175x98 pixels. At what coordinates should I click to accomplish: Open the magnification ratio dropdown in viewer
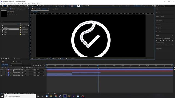[x=33, y=59]
